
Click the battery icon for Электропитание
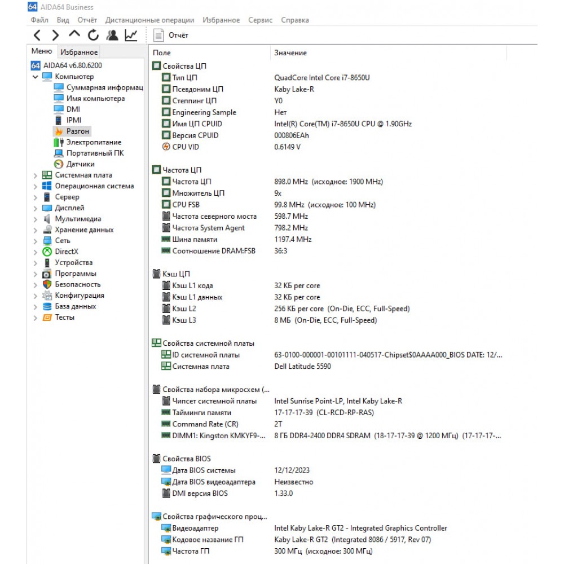pyautogui.click(x=59, y=143)
